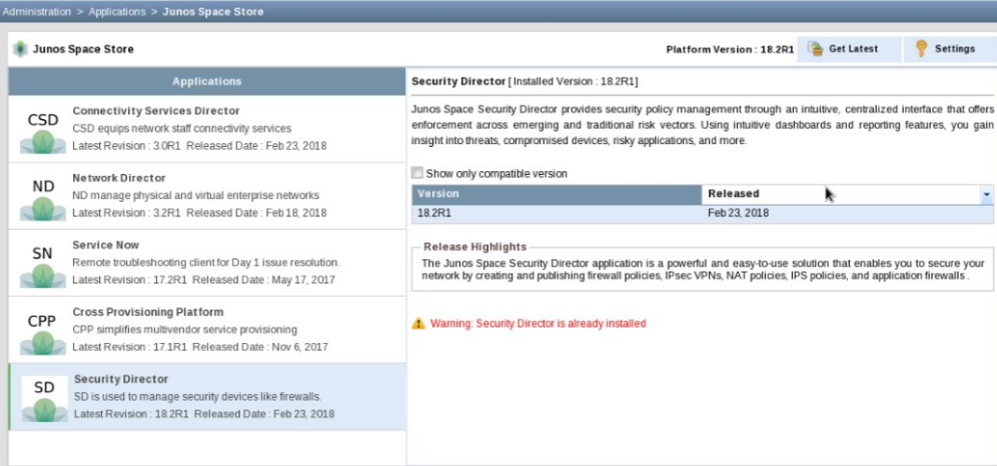Image resolution: width=997 pixels, height=466 pixels.
Task: Click the CSD application icon
Action: (43, 130)
